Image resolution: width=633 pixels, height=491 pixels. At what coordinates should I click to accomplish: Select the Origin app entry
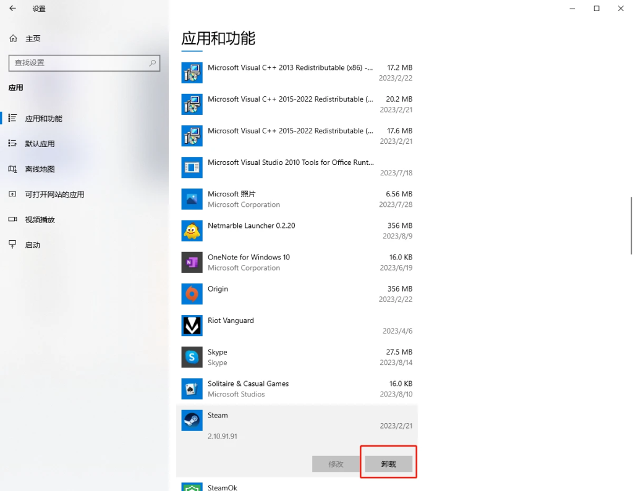coord(297,294)
